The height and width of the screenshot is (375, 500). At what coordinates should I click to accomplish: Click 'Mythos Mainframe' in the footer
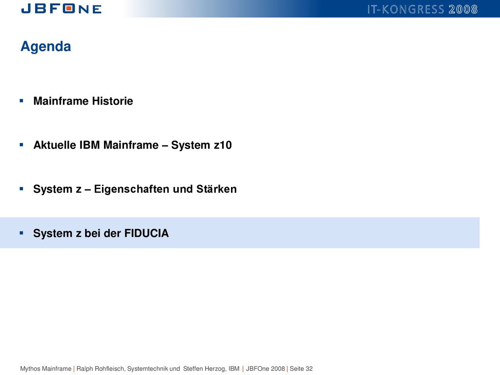pyautogui.click(x=45, y=369)
